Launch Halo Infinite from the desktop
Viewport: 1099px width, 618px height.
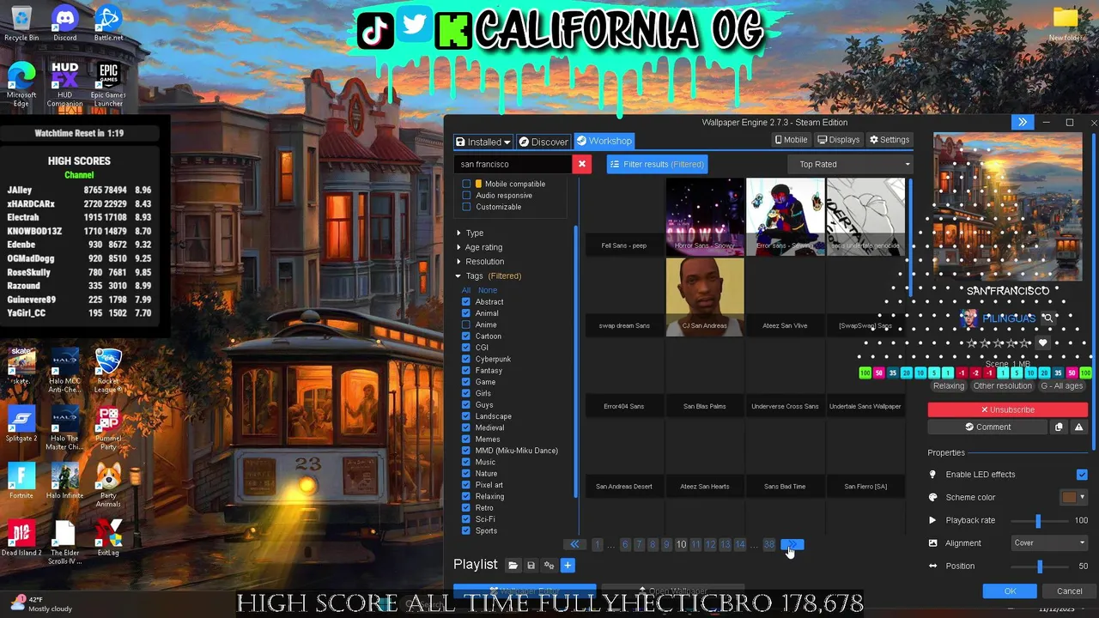[65, 482]
